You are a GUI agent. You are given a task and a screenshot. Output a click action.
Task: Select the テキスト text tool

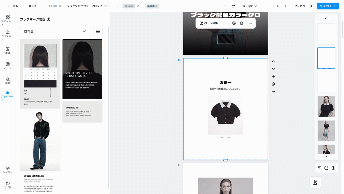coord(8,51)
